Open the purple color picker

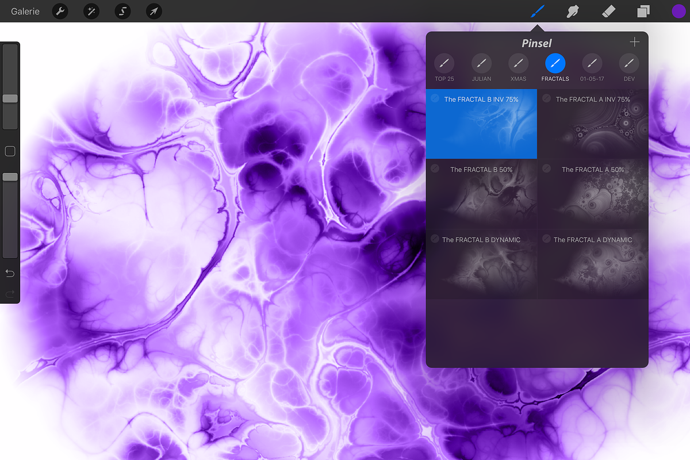[x=679, y=11]
